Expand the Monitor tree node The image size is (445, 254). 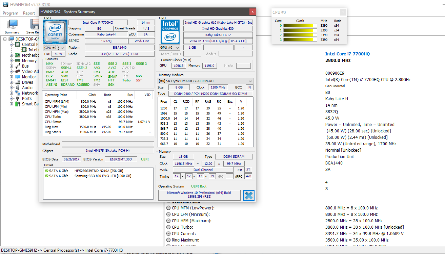(12, 77)
